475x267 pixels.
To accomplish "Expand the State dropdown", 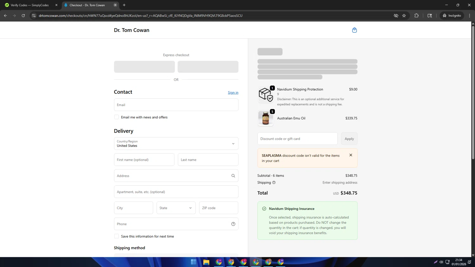I will (176, 208).
